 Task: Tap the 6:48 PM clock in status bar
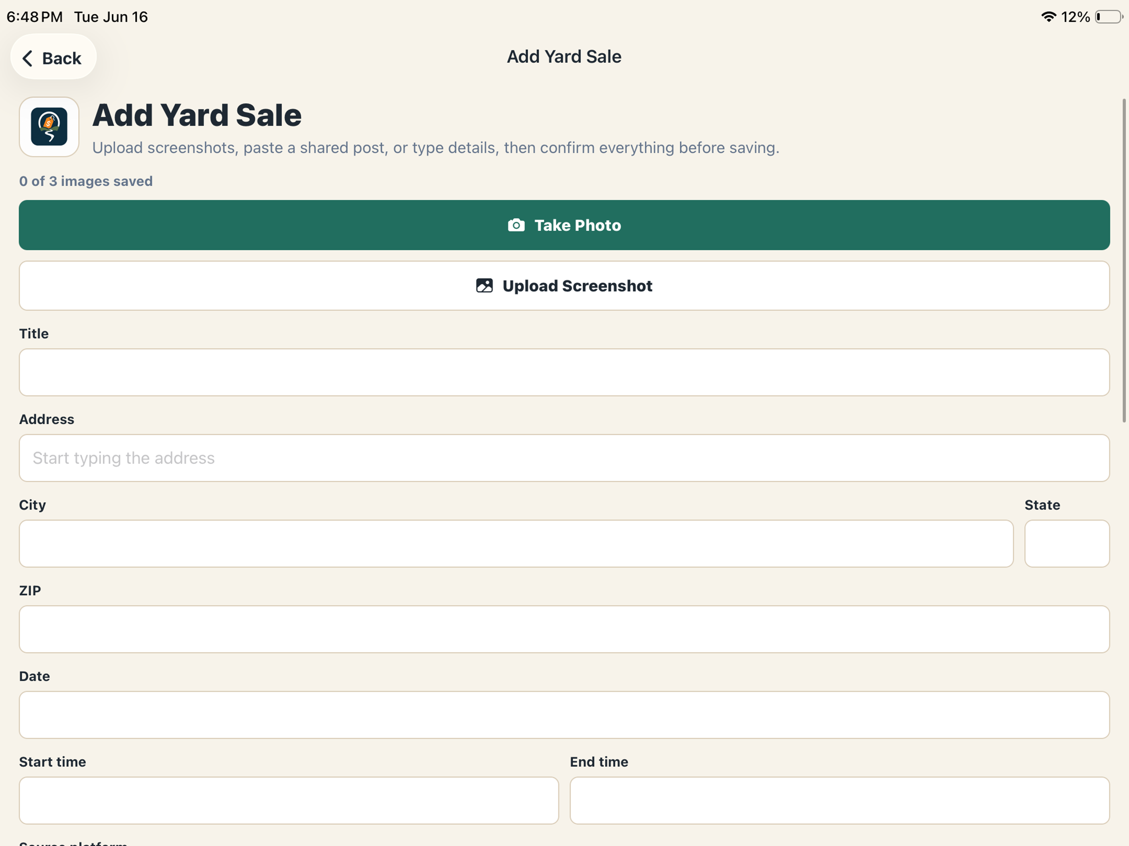34,17
